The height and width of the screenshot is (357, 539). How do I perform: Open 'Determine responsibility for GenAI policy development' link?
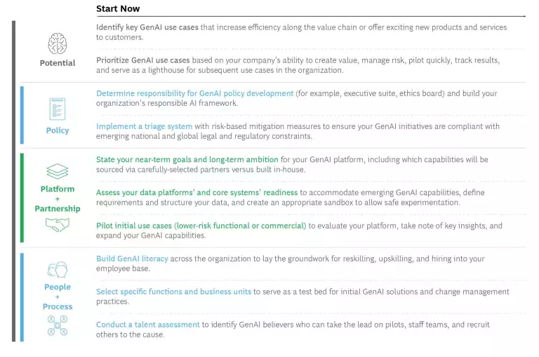pyautogui.click(x=194, y=93)
